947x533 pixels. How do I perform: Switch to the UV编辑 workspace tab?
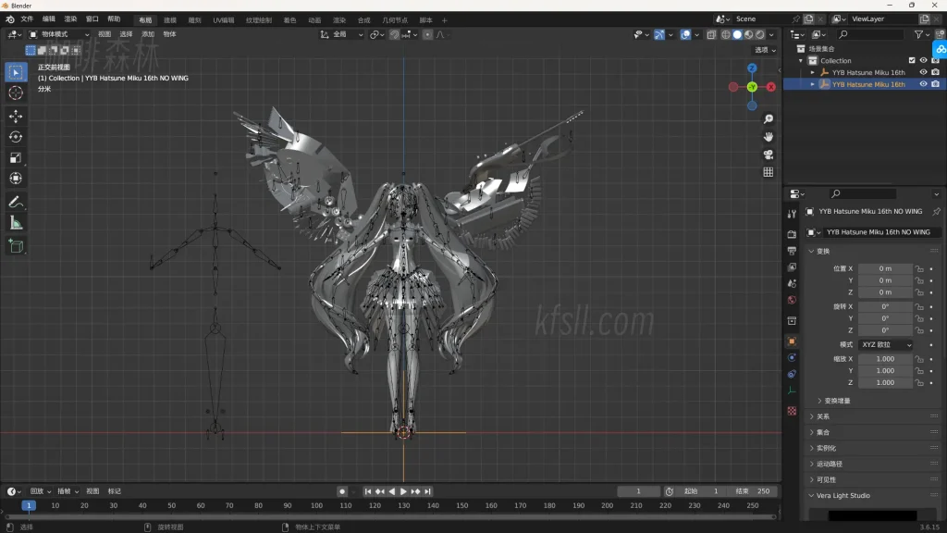[223, 19]
